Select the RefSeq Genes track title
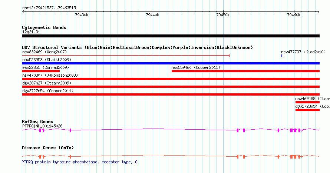 tap(37, 122)
